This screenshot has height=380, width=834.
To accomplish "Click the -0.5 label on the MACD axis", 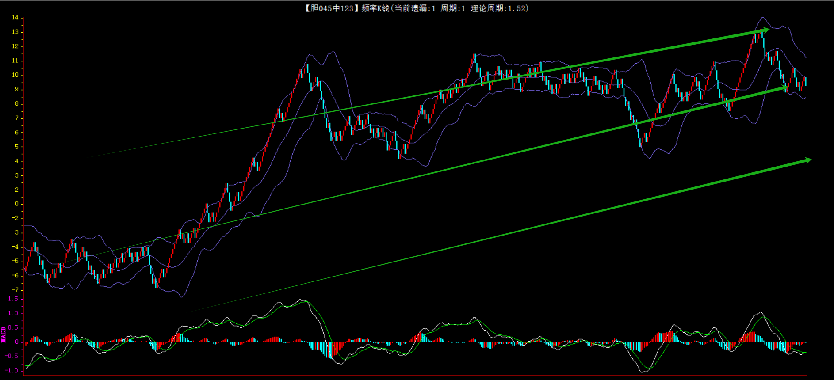I will (x=12, y=356).
